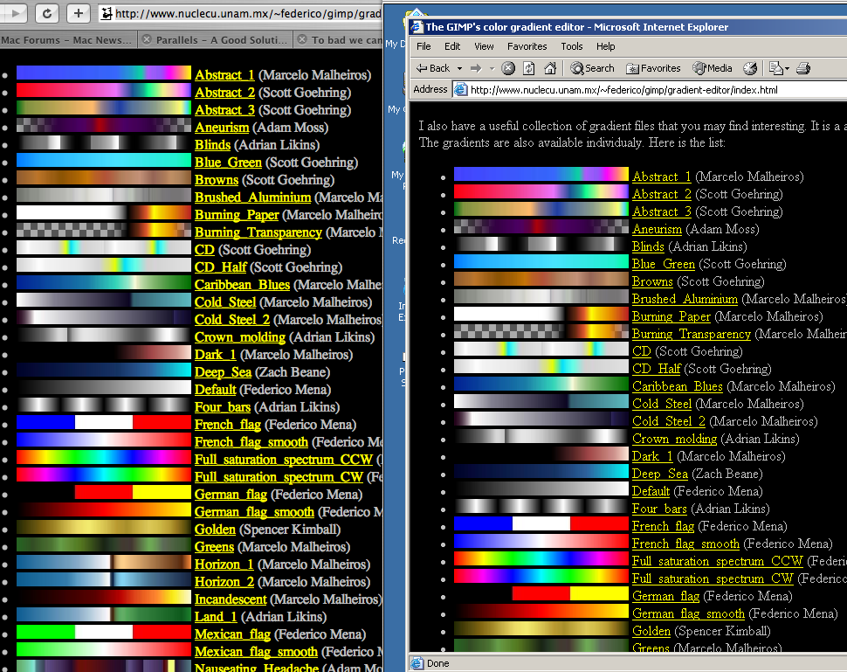Go Back in Internet Explorer
The width and height of the screenshot is (847, 672).
coord(434,68)
